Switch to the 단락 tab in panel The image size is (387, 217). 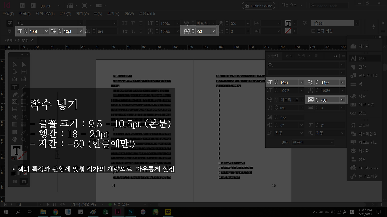coord(289,56)
